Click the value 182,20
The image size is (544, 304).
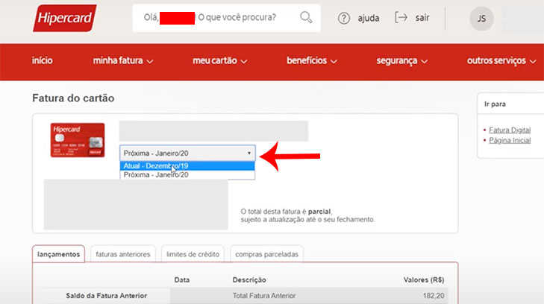click(x=434, y=296)
